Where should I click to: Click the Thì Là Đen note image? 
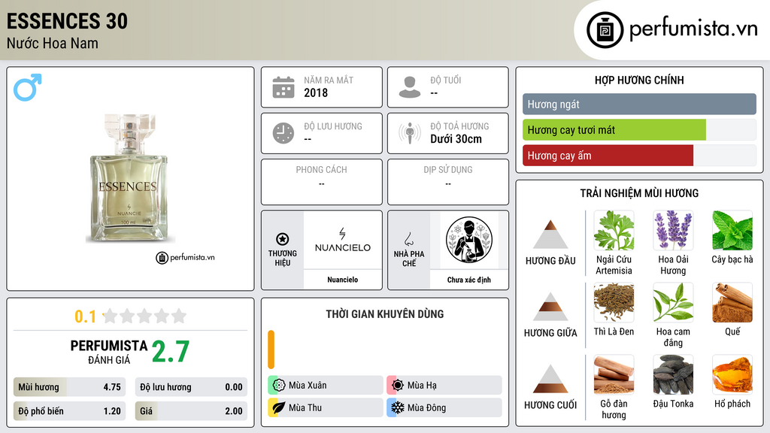614,303
